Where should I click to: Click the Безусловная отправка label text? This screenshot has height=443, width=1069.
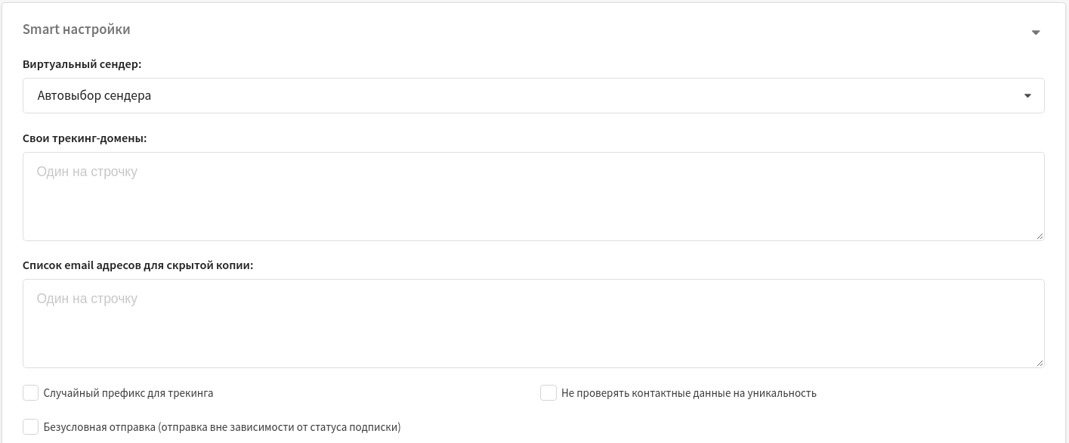pos(222,427)
